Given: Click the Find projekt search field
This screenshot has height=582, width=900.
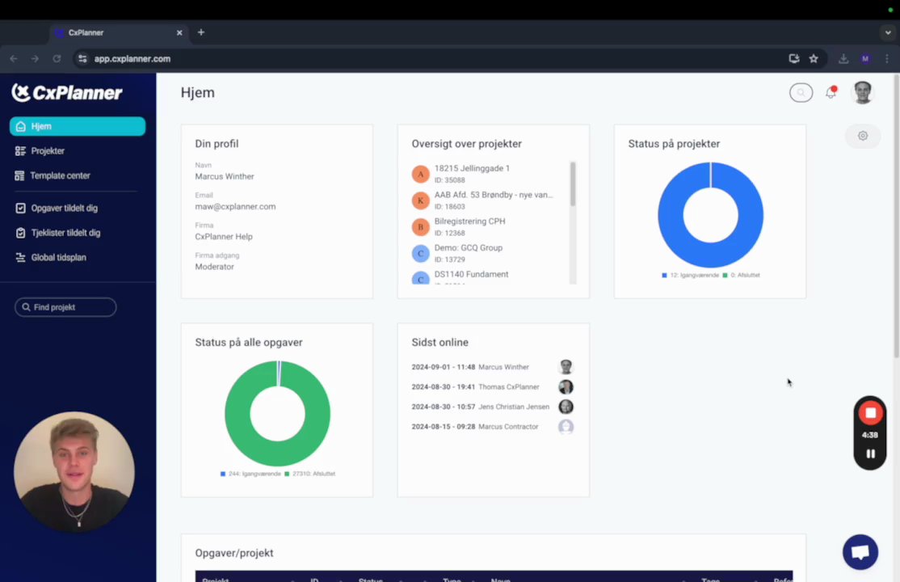Looking at the screenshot, I should 65,307.
